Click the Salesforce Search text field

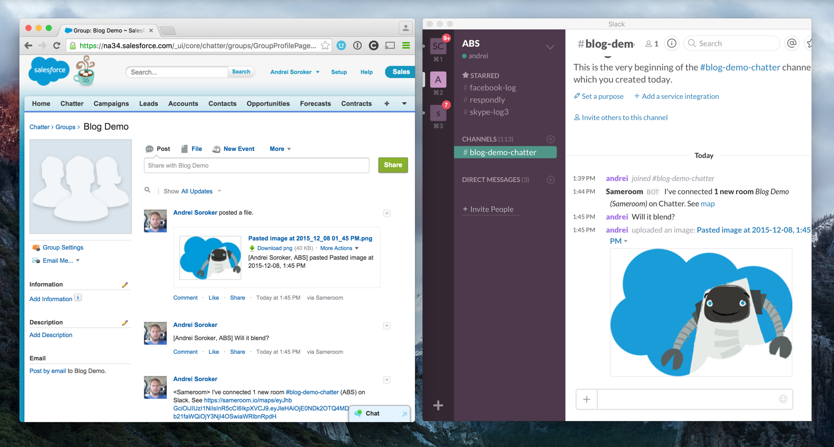tap(177, 72)
